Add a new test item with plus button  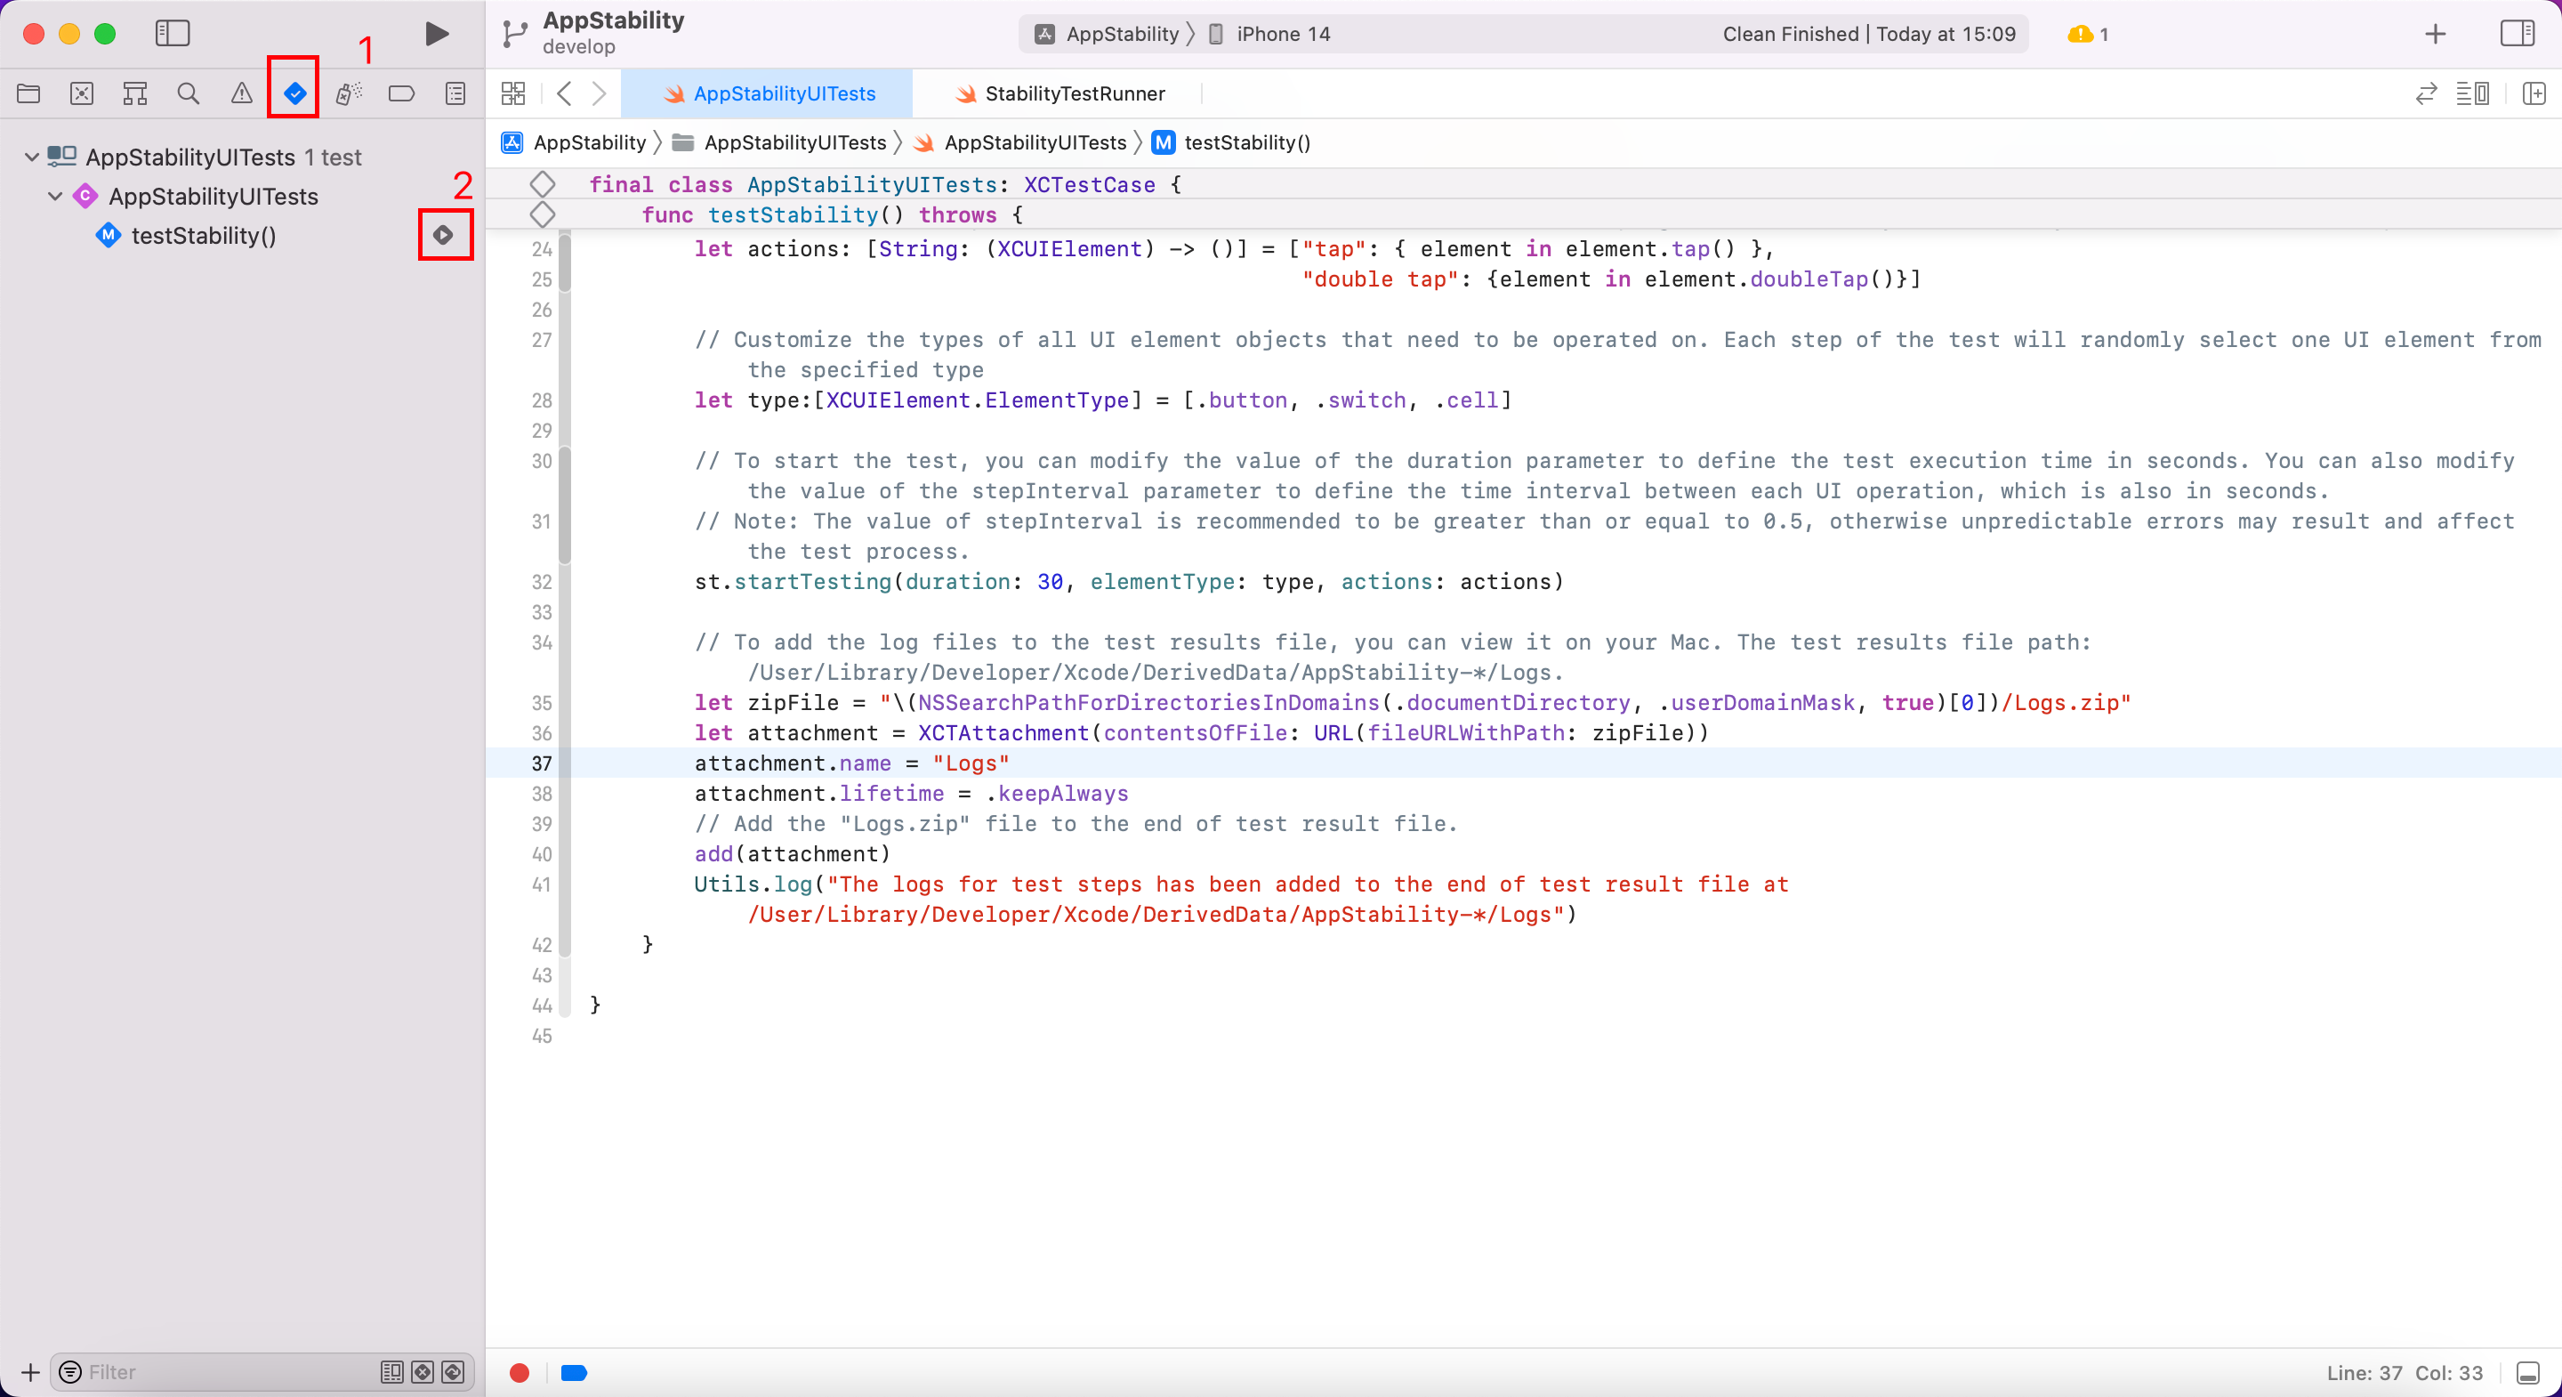(x=30, y=1372)
